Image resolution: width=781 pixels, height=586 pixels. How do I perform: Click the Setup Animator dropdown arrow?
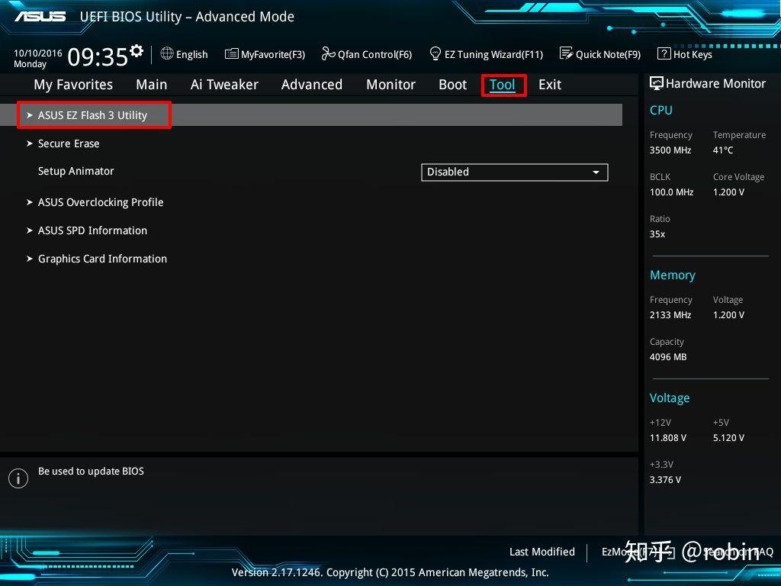pyautogui.click(x=596, y=172)
